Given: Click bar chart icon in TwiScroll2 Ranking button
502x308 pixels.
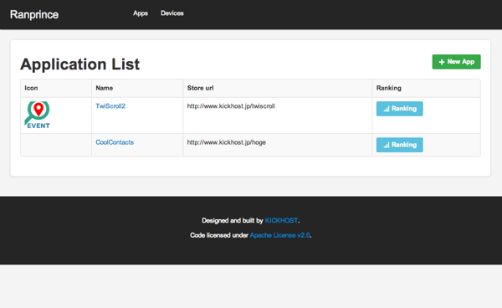Looking at the screenshot, I should click(387, 109).
